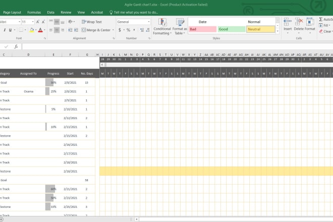The width and height of the screenshot is (333, 222).
Task: Open Conditional Formatting menu
Action: point(162,27)
